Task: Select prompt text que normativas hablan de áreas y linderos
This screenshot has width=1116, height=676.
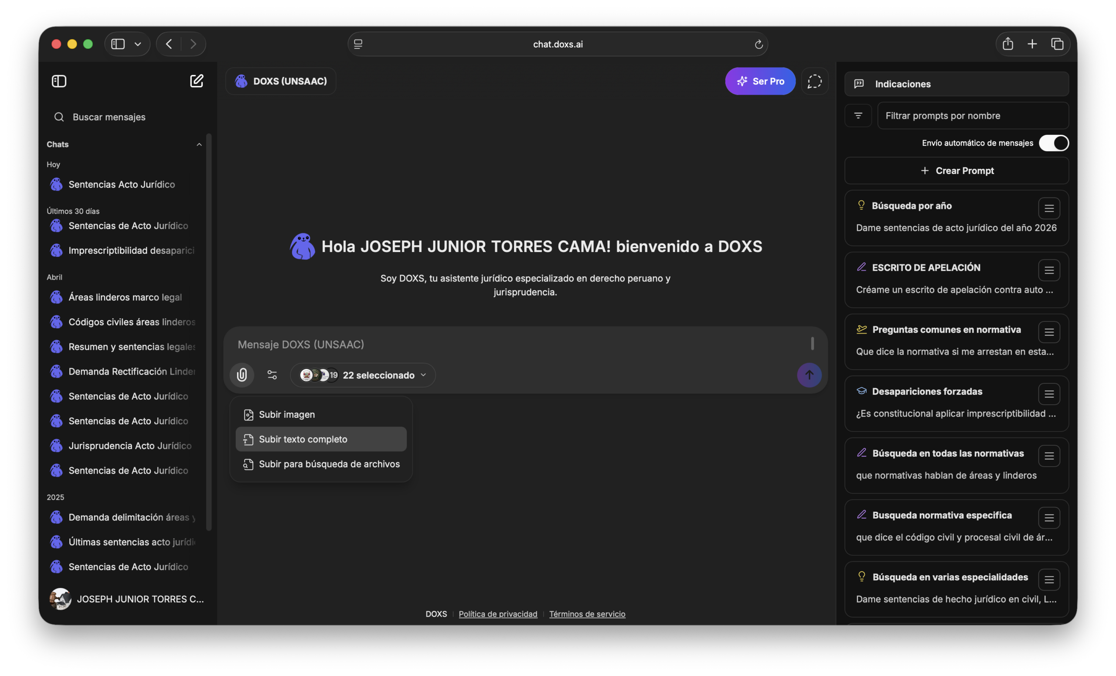Action: click(x=946, y=475)
